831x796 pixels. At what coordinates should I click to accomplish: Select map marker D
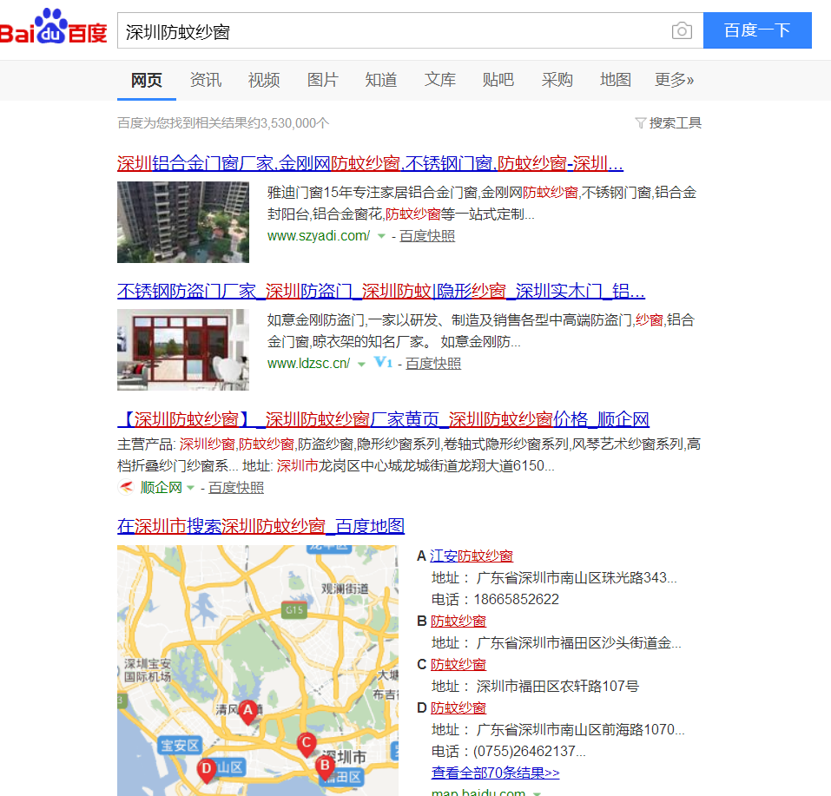pos(206,770)
